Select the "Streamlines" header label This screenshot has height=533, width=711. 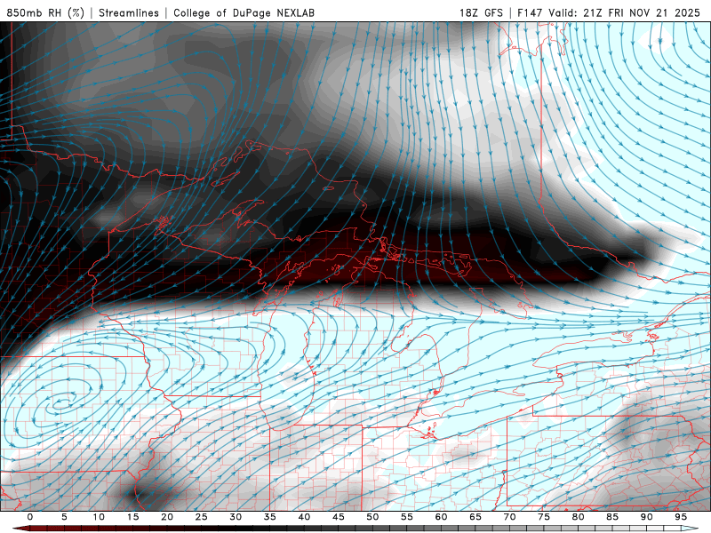click(129, 12)
